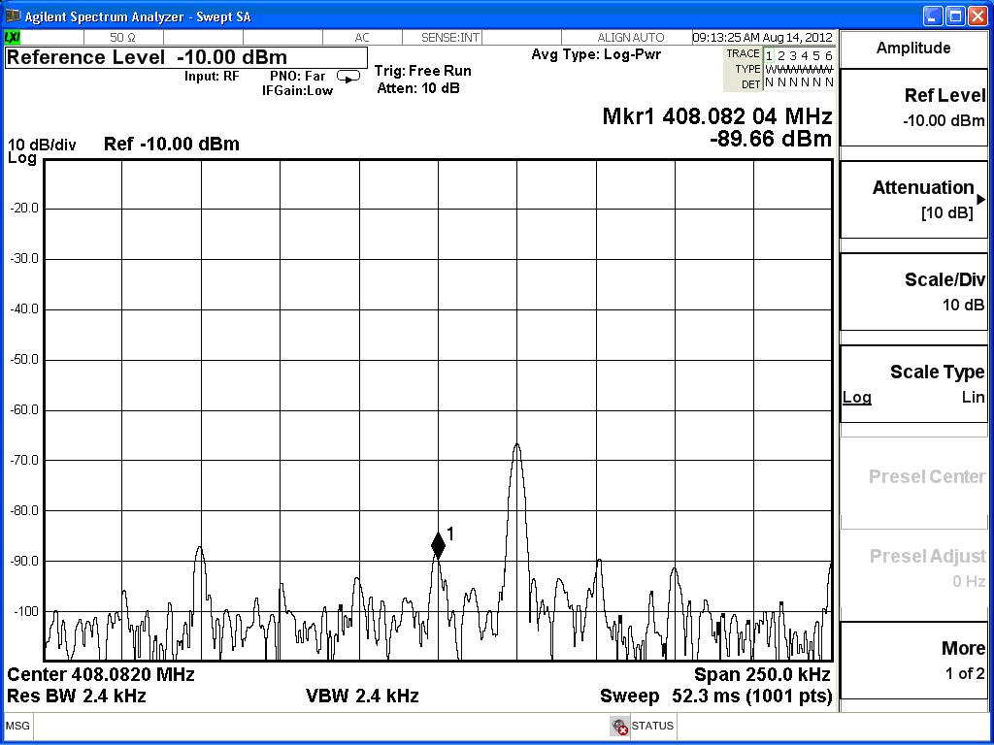Click the Amplitude menu title

coord(913,49)
